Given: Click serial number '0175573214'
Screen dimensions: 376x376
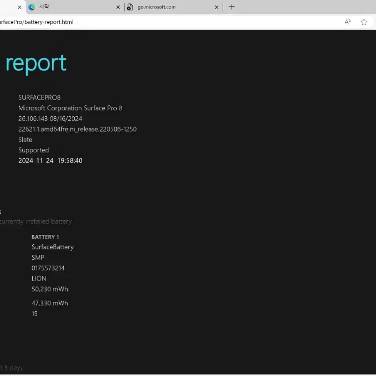Looking at the screenshot, I should [x=48, y=268].
